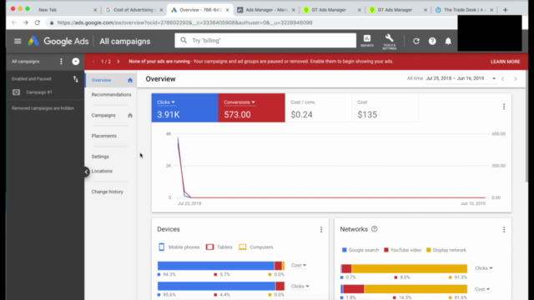The width and height of the screenshot is (534, 300).
Task: Open the Networks card three-dot menu
Action: click(504, 230)
